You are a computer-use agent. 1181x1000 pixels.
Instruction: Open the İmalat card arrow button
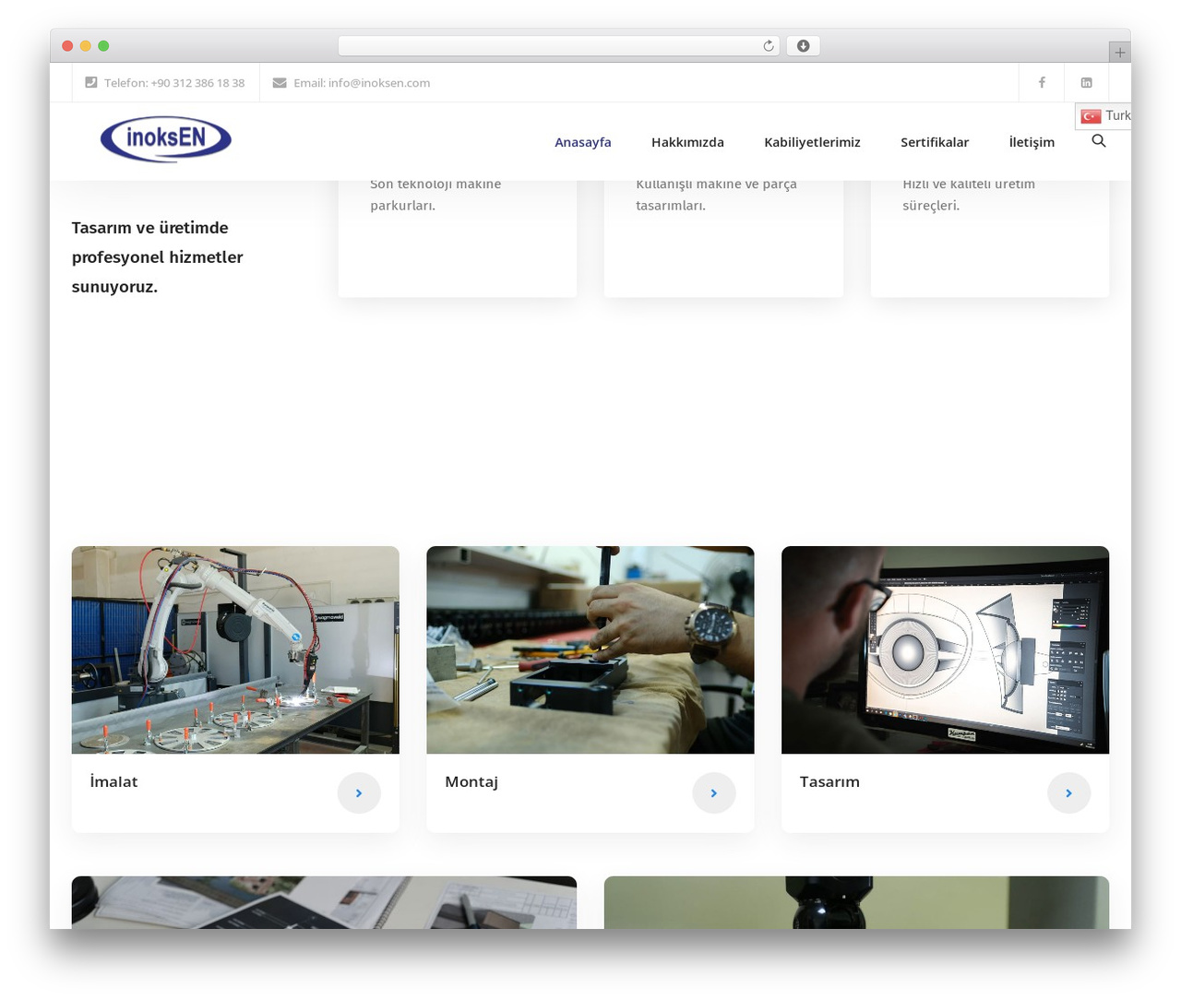[359, 792]
